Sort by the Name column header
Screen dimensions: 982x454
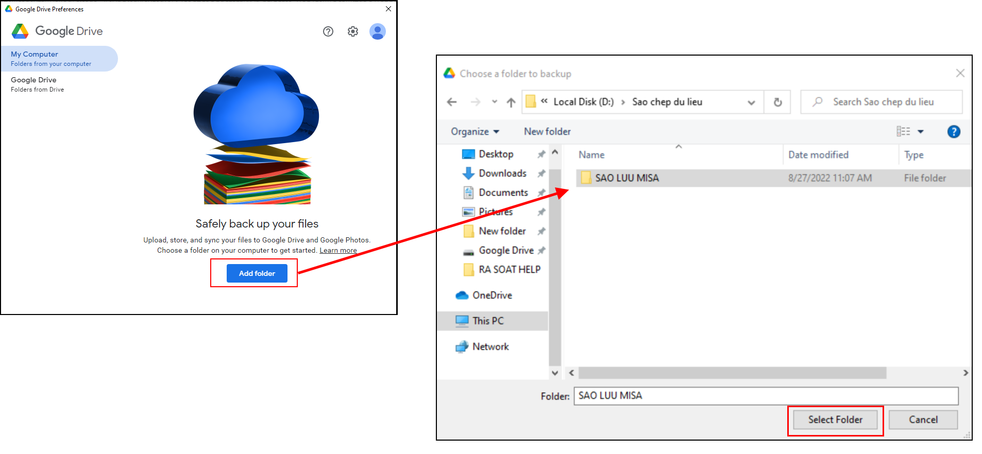591,155
